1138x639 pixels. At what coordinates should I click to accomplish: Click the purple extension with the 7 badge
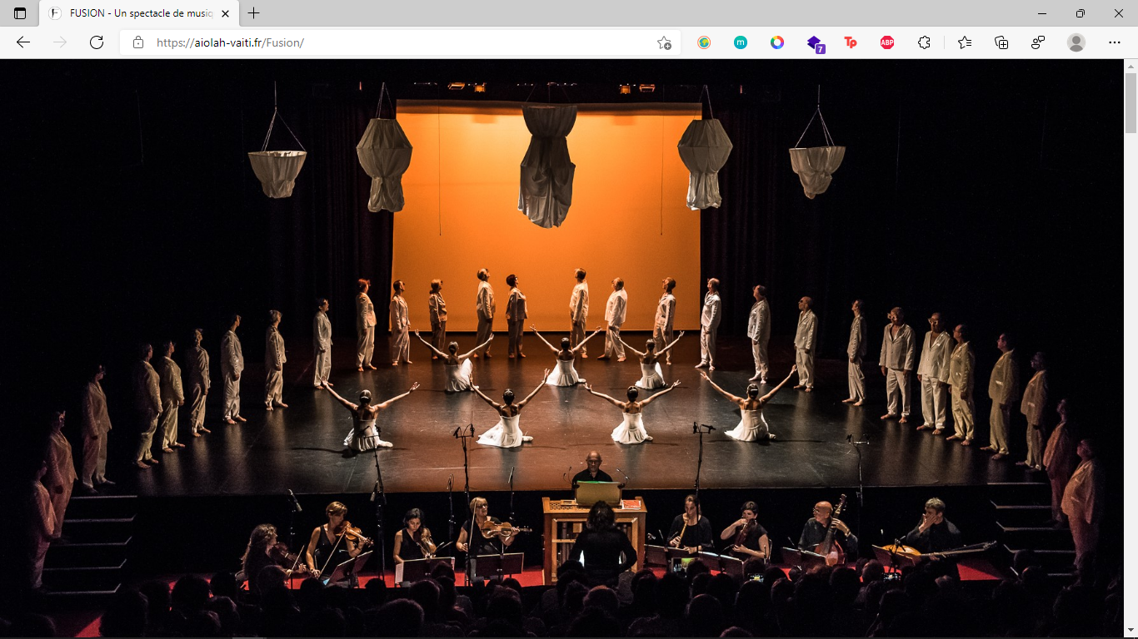tap(814, 42)
